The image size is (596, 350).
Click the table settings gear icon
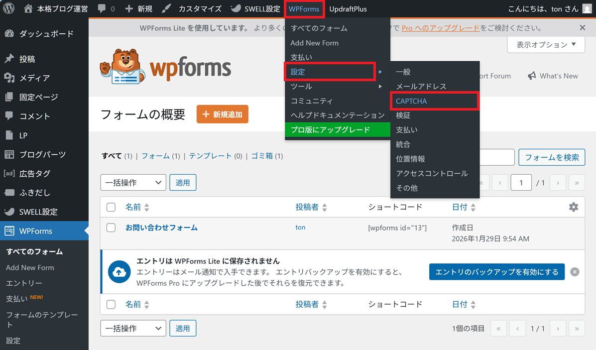[574, 207]
